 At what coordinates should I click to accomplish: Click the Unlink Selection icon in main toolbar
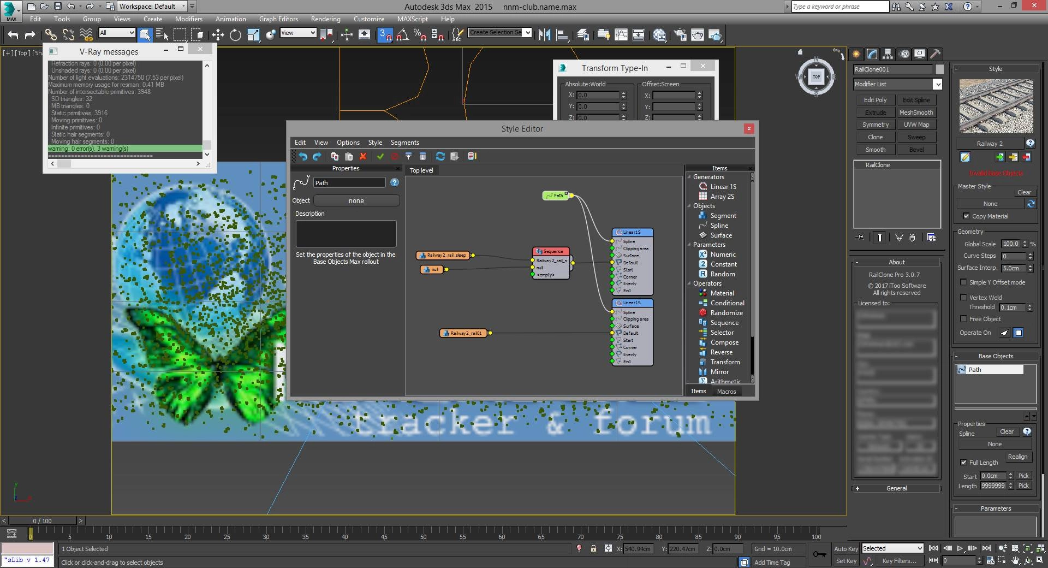coord(68,35)
